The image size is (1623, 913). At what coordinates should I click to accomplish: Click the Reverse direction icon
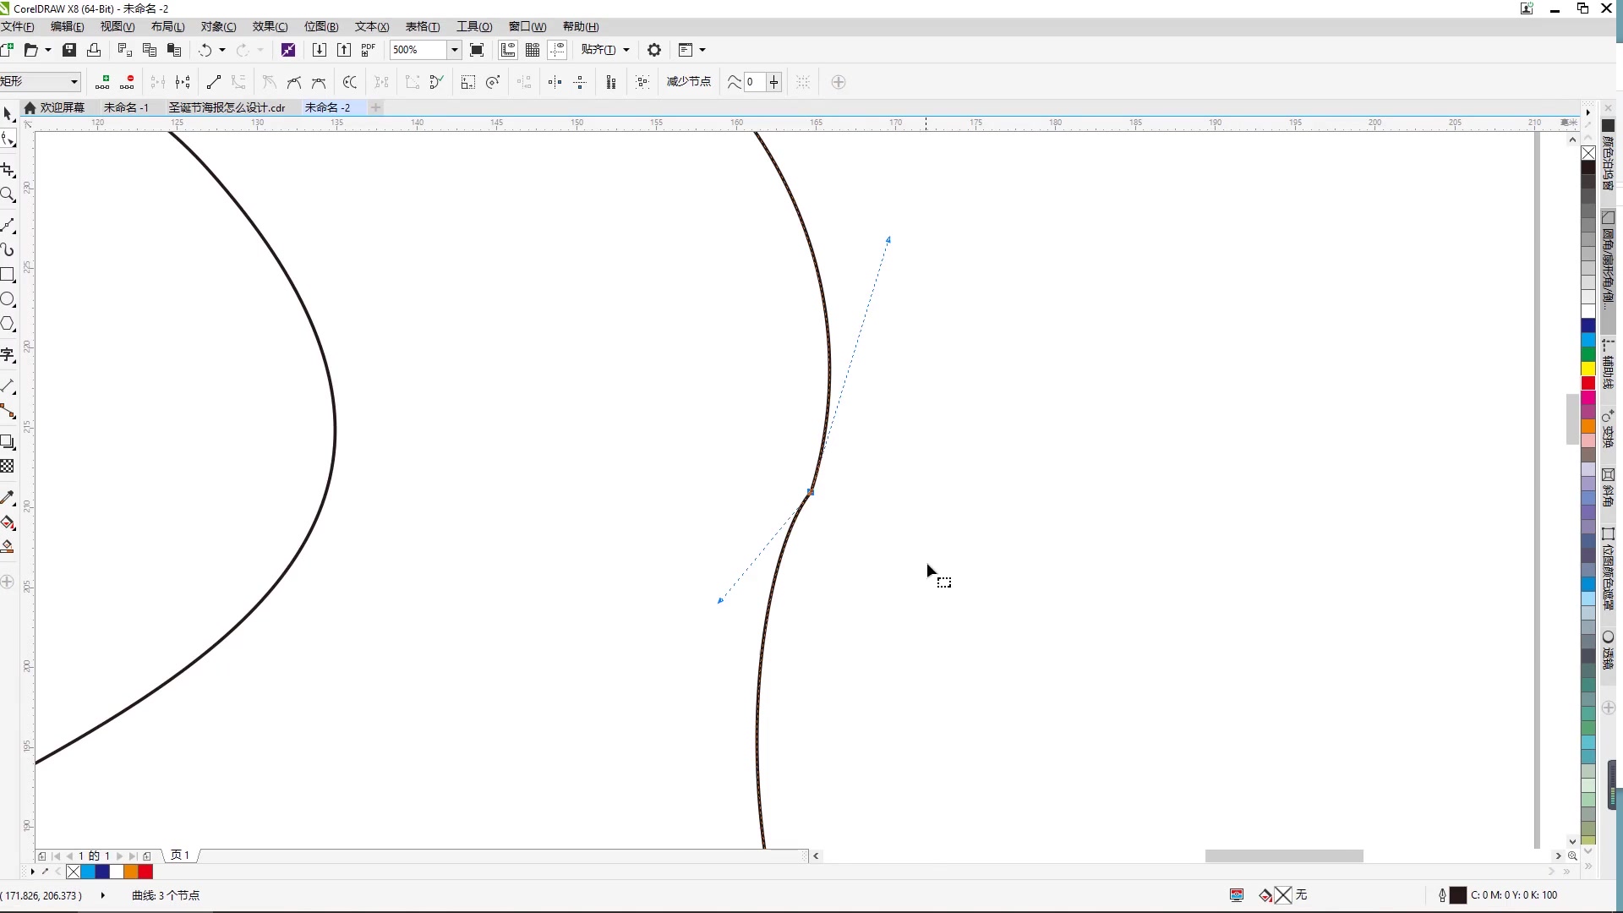click(350, 82)
